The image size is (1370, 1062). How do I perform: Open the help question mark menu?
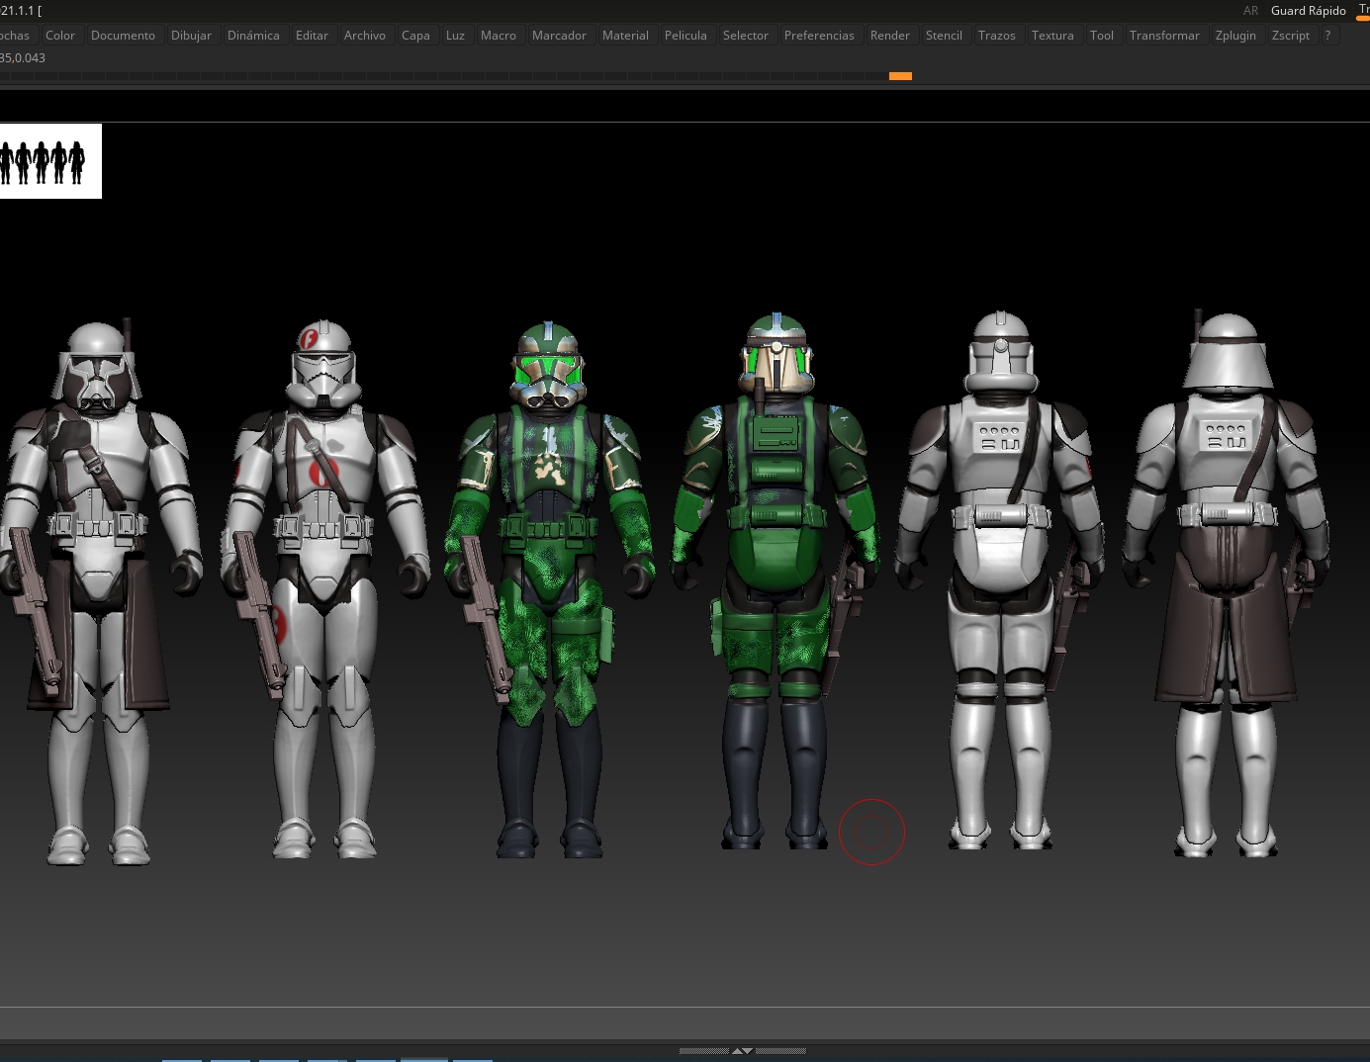(1326, 35)
